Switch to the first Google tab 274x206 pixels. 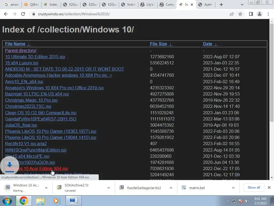coord(12,5)
